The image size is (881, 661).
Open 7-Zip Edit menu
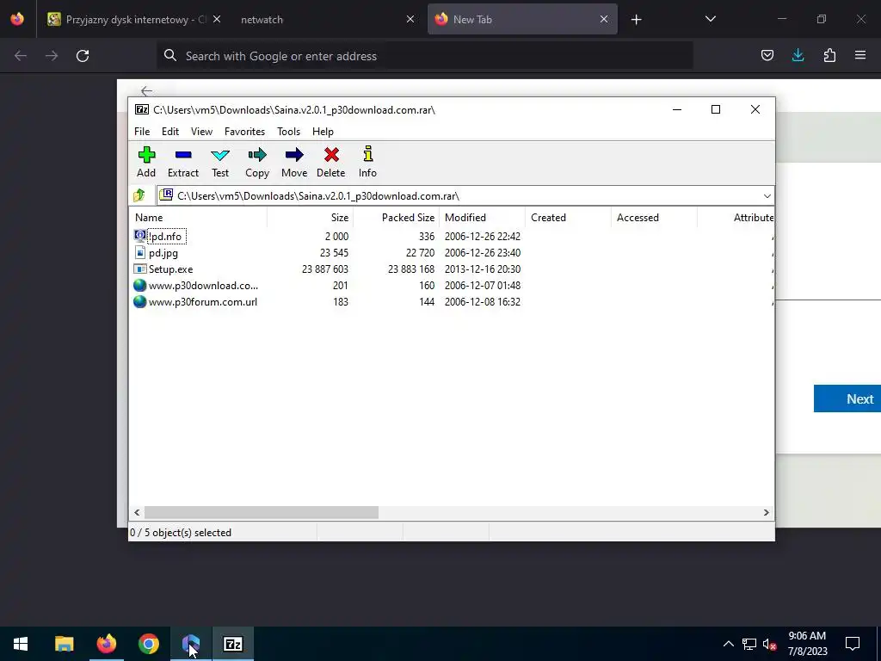[x=170, y=132]
